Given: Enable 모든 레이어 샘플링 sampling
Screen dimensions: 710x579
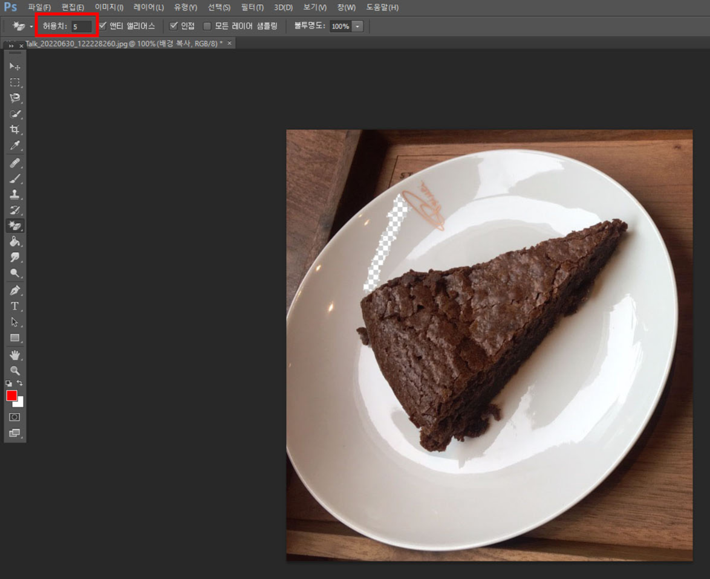Looking at the screenshot, I should 207,26.
